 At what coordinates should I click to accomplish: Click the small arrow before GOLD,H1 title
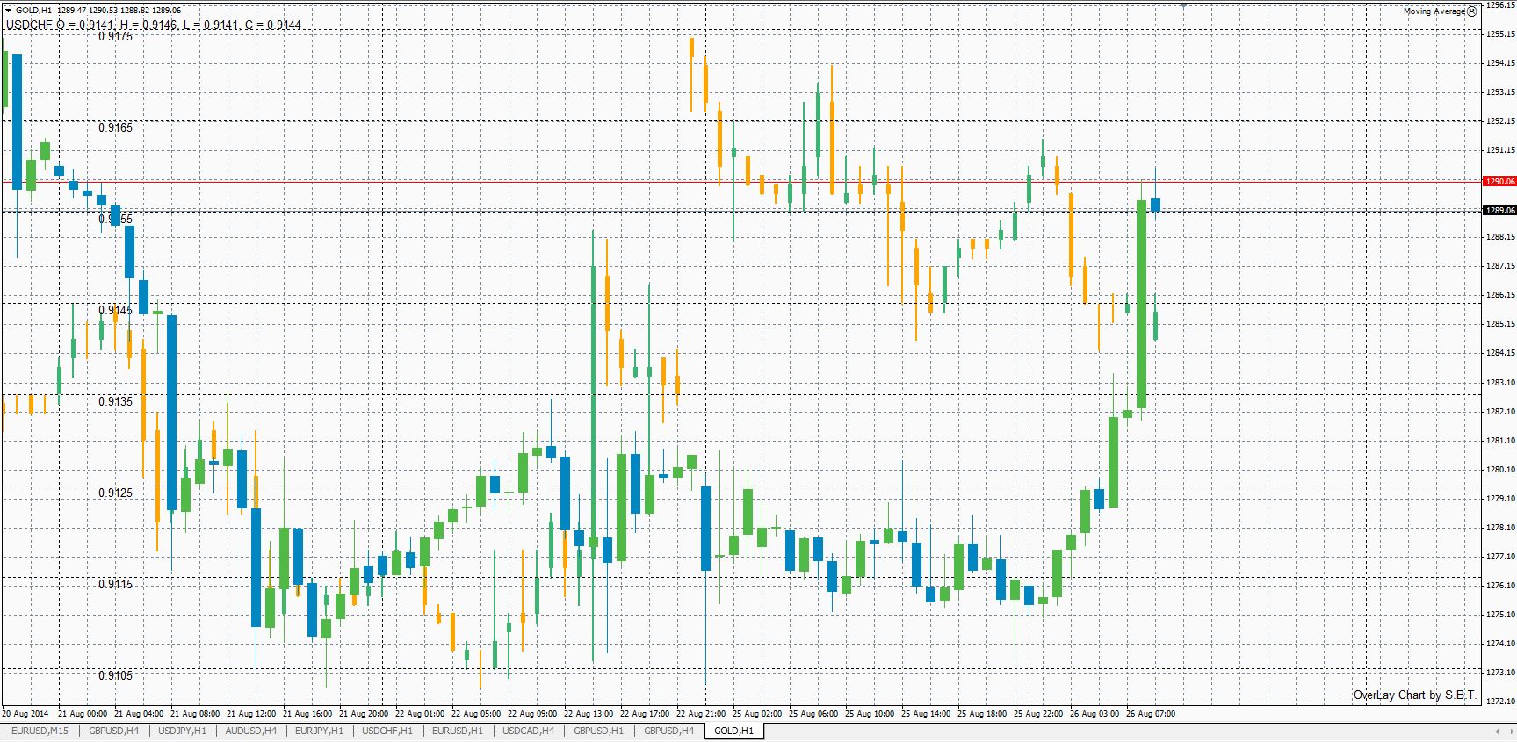coord(8,11)
